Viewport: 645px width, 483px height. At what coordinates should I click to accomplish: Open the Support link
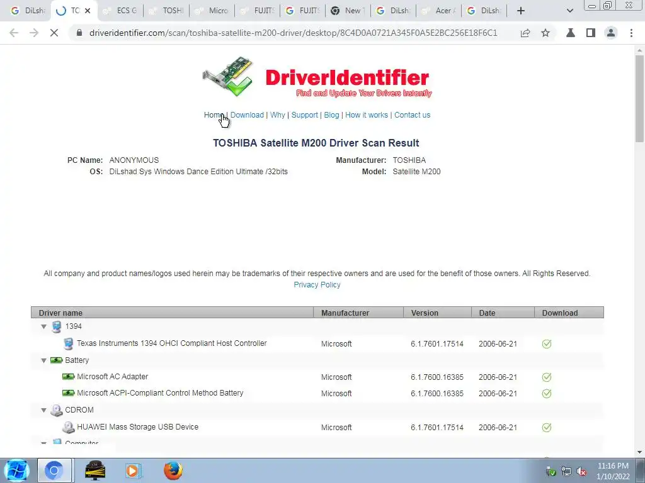pos(304,115)
